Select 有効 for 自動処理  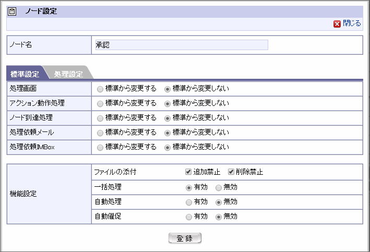click(189, 202)
